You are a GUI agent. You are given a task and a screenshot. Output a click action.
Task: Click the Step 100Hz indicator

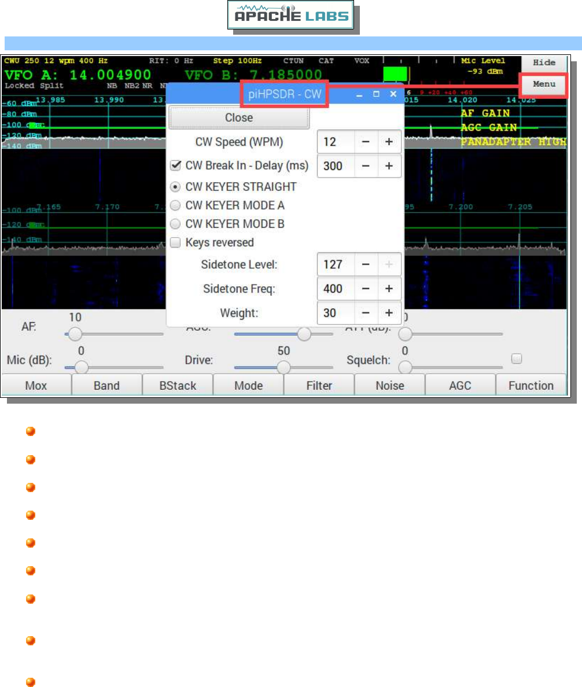(x=237, y=61)
